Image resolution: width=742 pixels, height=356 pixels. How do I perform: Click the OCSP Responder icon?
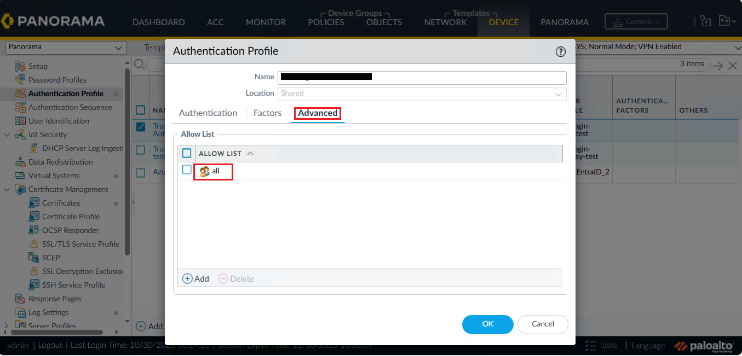(34, 230)
